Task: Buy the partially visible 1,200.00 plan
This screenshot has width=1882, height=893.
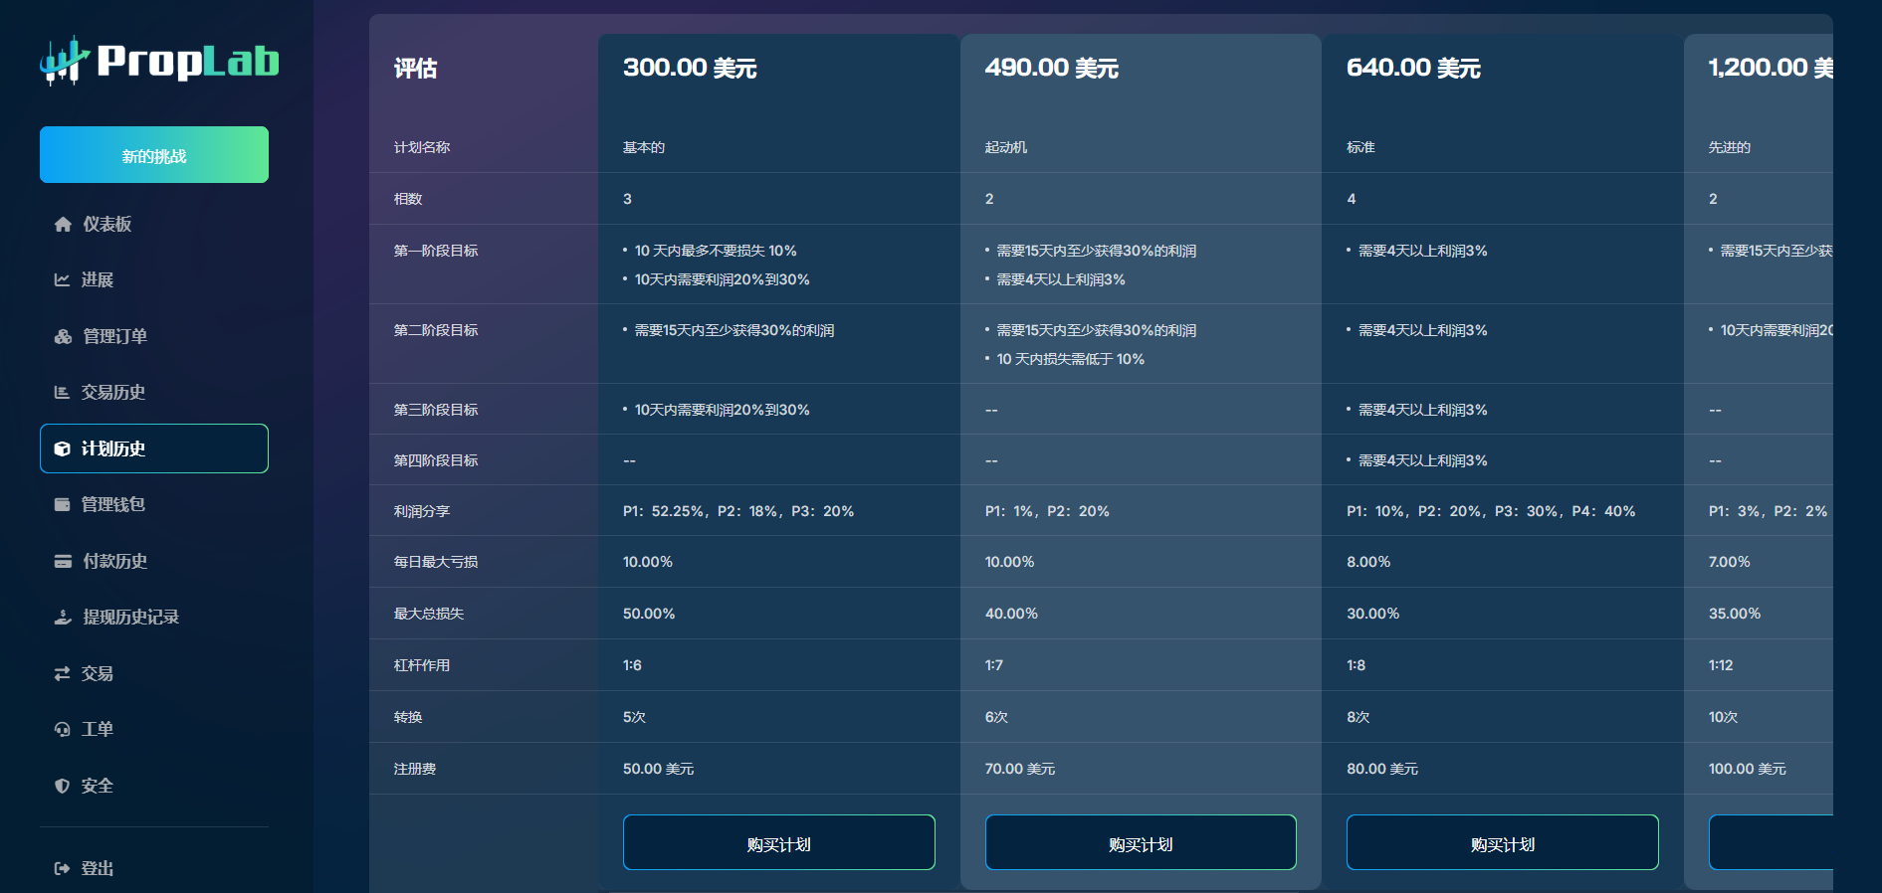Action: (1770, 843)
